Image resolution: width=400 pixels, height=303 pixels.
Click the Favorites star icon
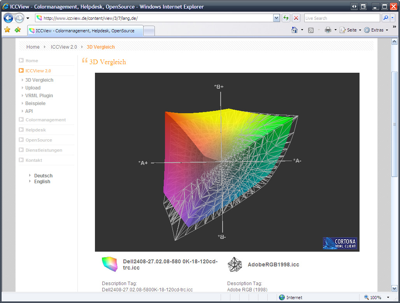pos(7,30)
